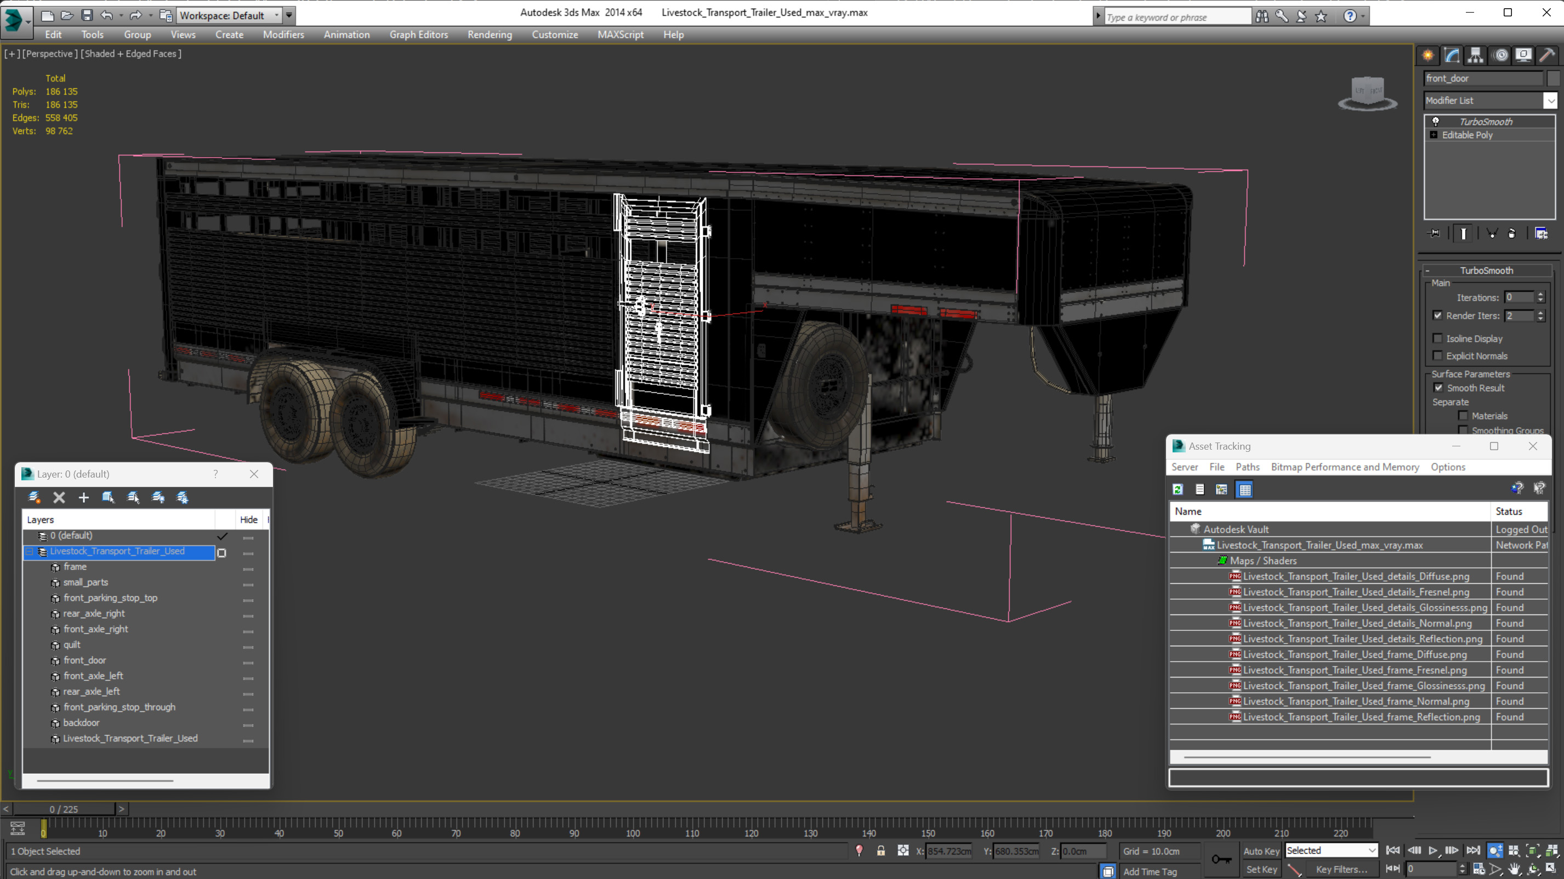Viewport: 1564px width, 879px height.
Task: Click the horizontal scrollbar in Asset Tracking
Action: (1307, 757)
